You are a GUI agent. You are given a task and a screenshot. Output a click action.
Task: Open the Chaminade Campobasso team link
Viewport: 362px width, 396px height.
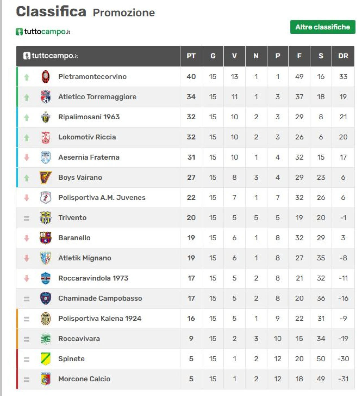[x=100, y=298]
